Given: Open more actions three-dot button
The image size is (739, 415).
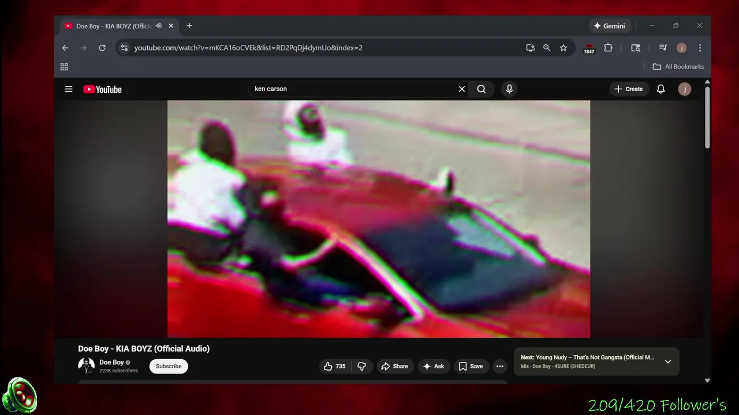Looking at the screenshot, I should click(x=500, y=366).
